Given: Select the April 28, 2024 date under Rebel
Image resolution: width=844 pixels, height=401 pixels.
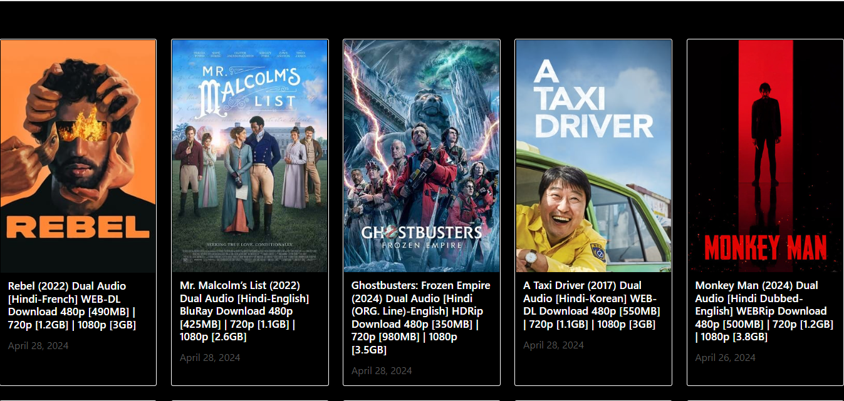Looking at the screenshot, I should pyautogui.click(x=38, y=346).
